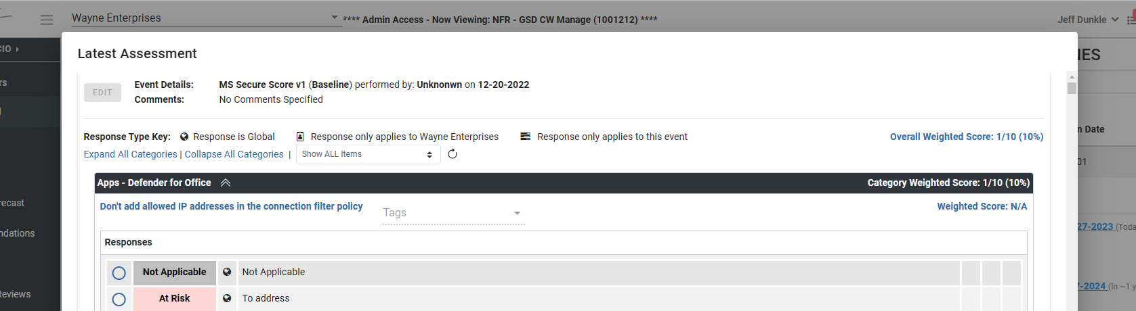Viewport: 1136px width, 311px height.
Task: Click the Responses section header
Action: coord(128,242)
